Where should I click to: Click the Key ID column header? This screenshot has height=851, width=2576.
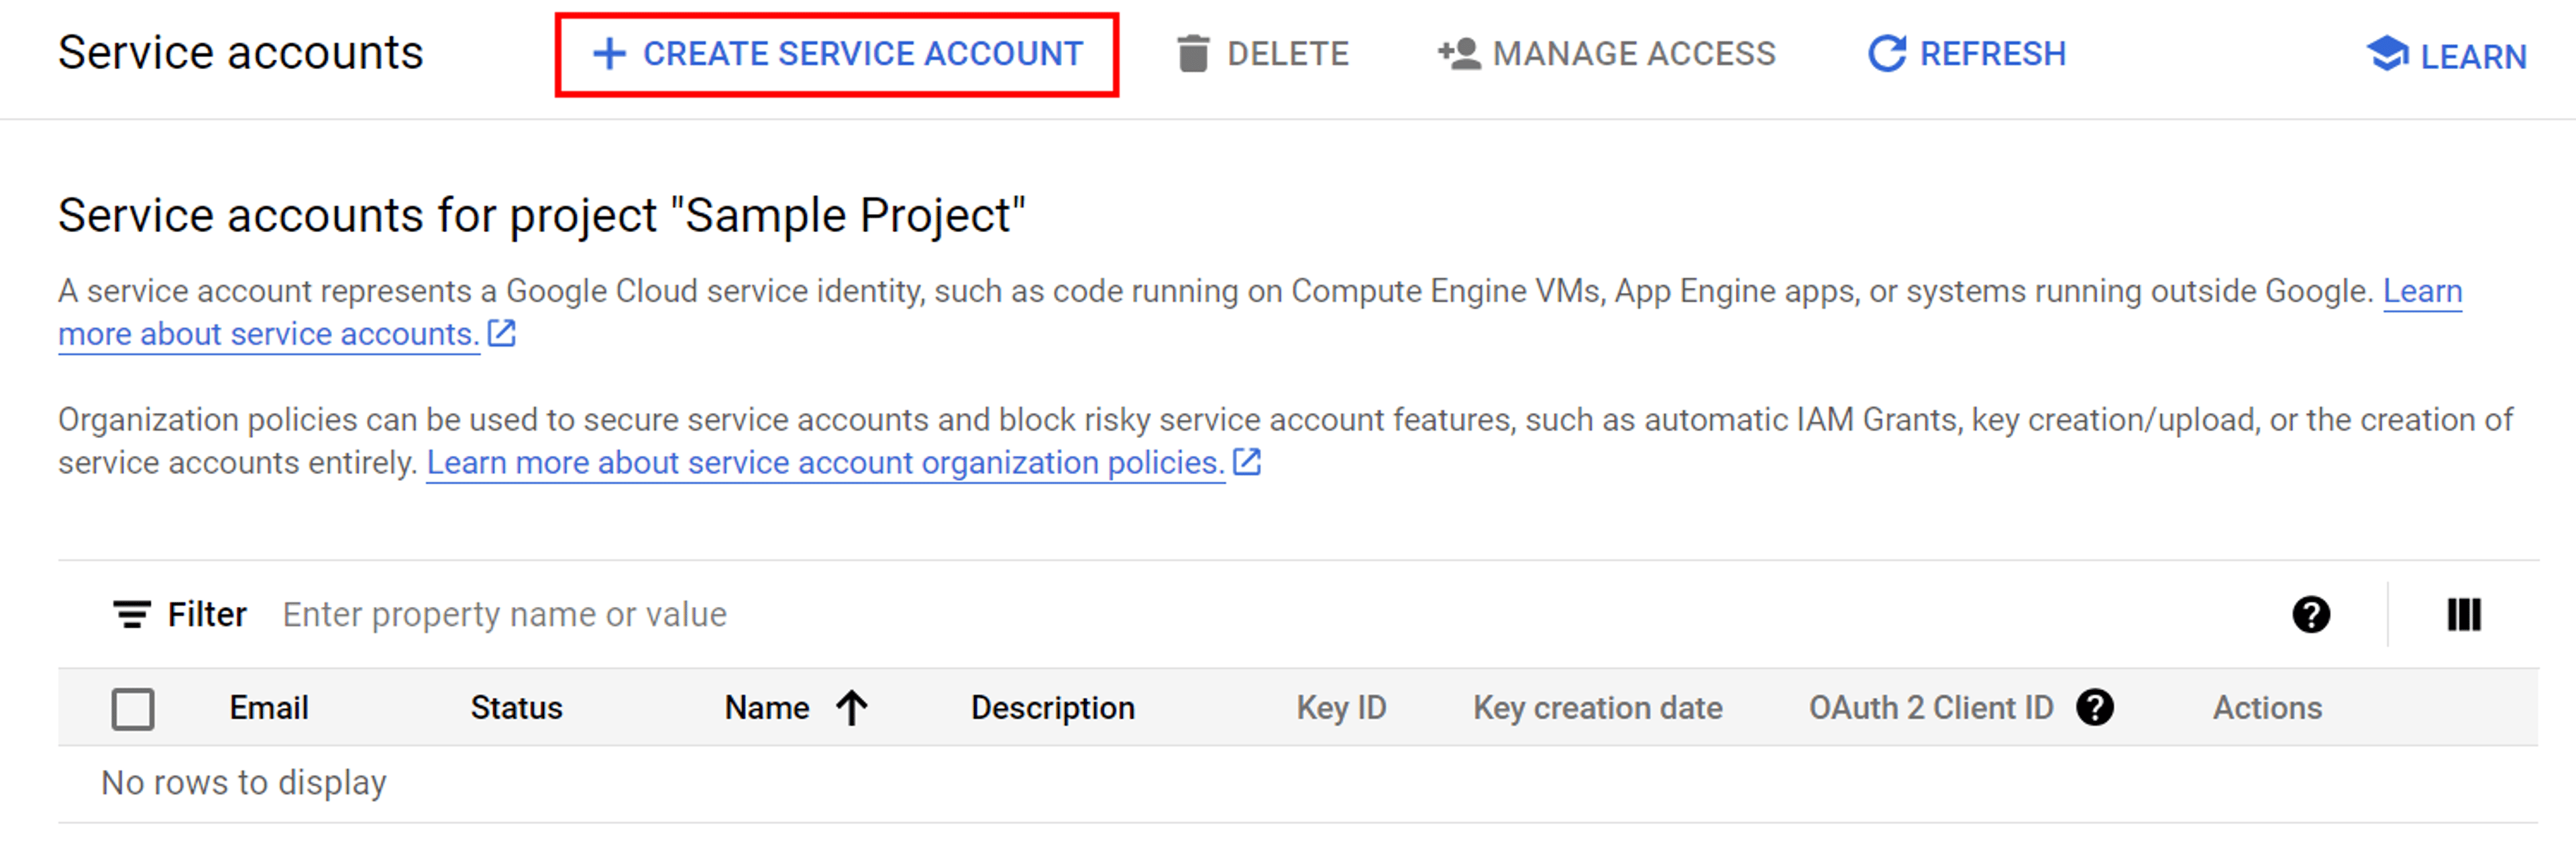[x=1341, y=708]
